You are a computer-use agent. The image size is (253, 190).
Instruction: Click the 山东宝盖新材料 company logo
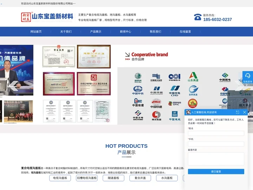pos(47,17)
